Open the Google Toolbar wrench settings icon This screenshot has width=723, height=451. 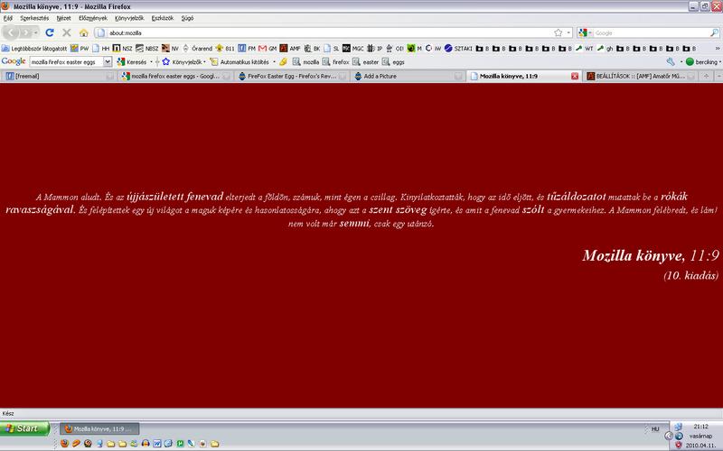pos(671,61)
